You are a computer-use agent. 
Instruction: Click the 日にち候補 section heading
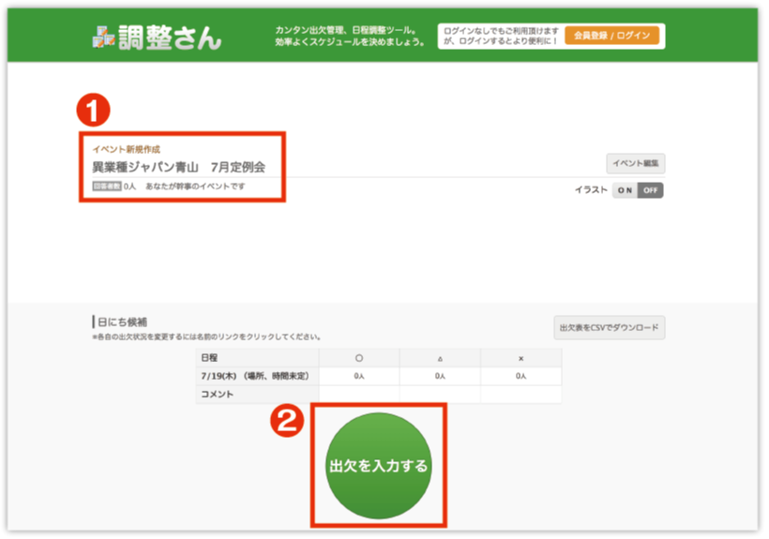coord(121,322)
